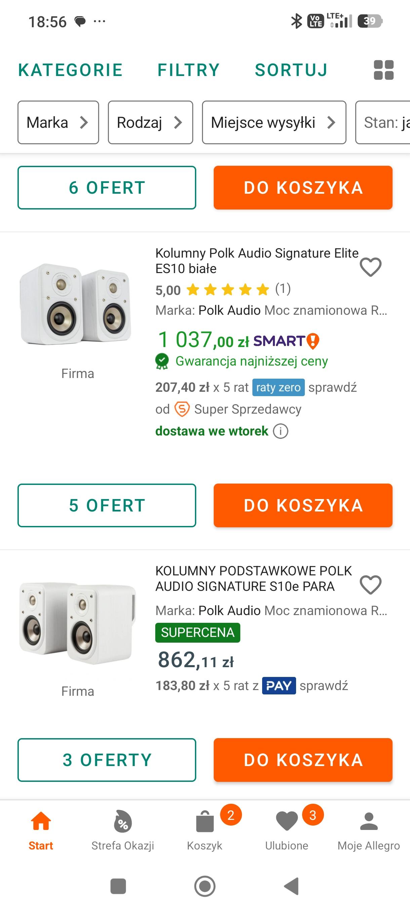Add Signature S10e to cart via DO KOSZYKA
The height and width of the screenshot is (912, 410).
(303, 760)
